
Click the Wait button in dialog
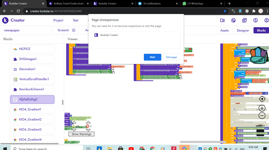click(x=152, y=57)
